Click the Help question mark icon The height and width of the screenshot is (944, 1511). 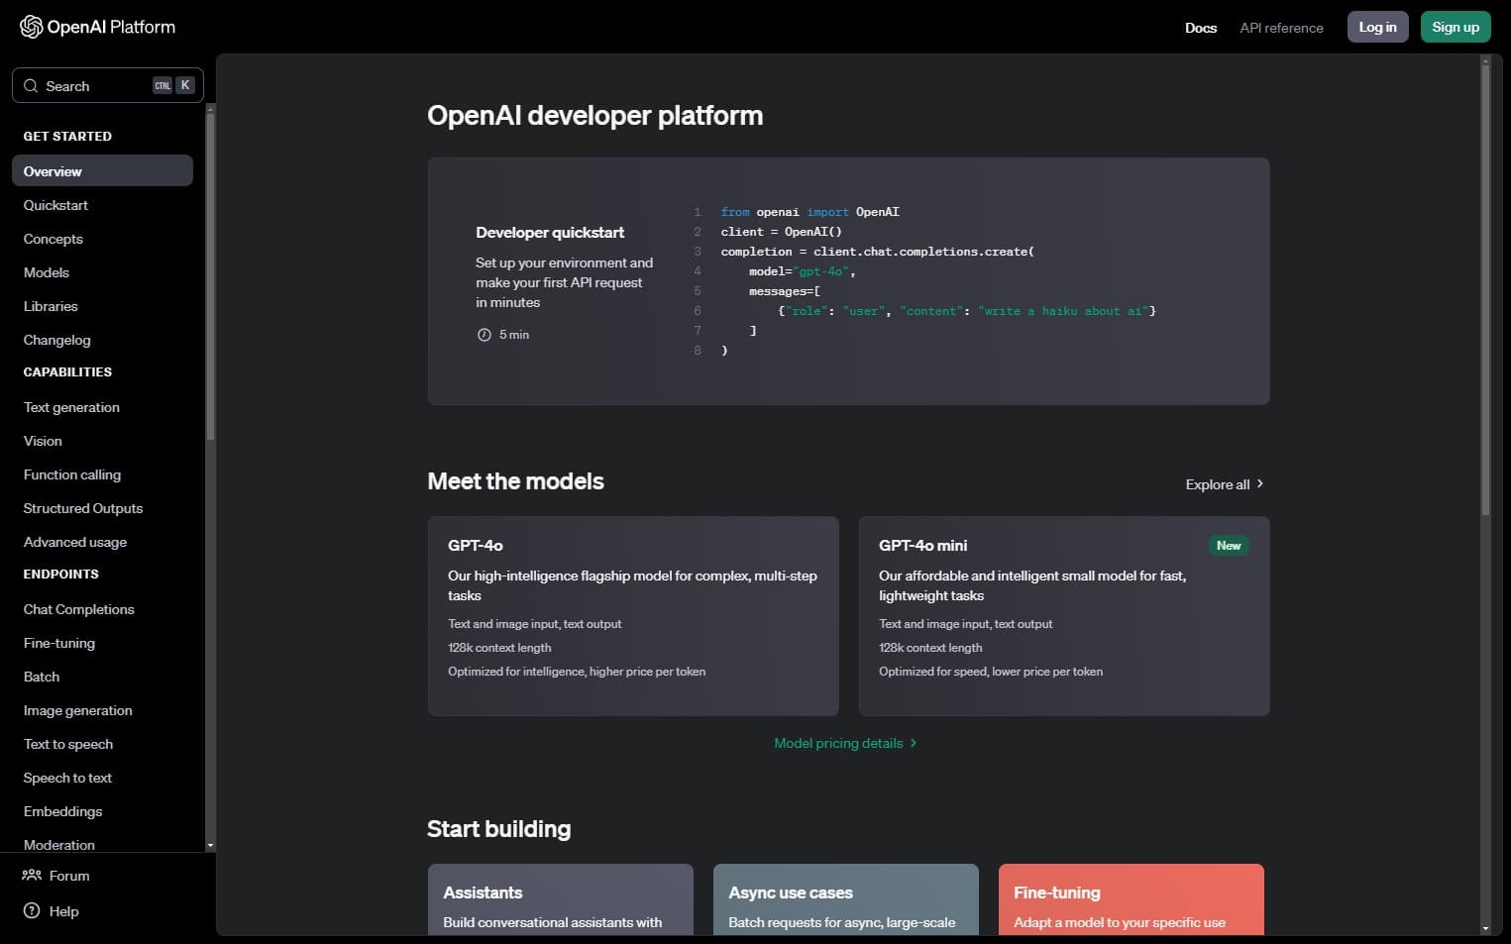[32, 911]
